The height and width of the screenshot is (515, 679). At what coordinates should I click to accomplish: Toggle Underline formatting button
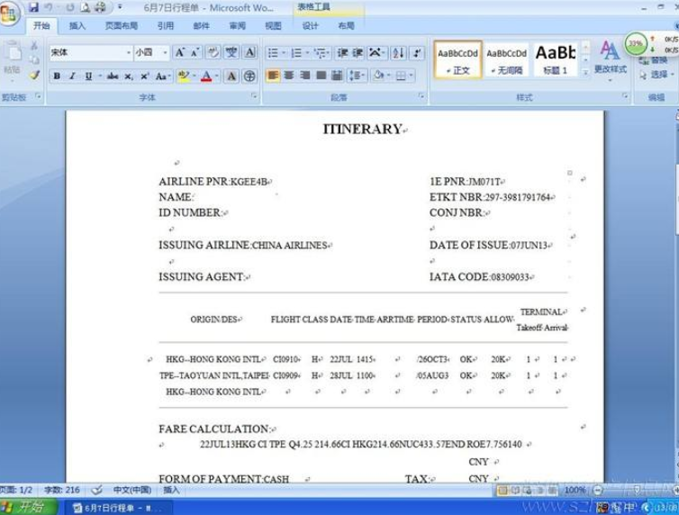(88, 77)
